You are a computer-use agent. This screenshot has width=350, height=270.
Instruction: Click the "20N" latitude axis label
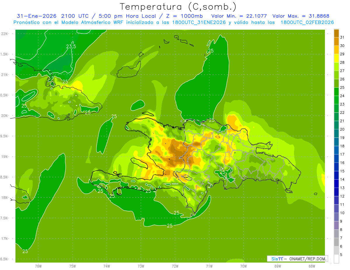pos(5,116)
